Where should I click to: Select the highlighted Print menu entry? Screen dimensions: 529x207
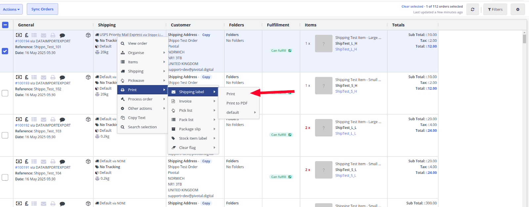[x=142, y=90]
